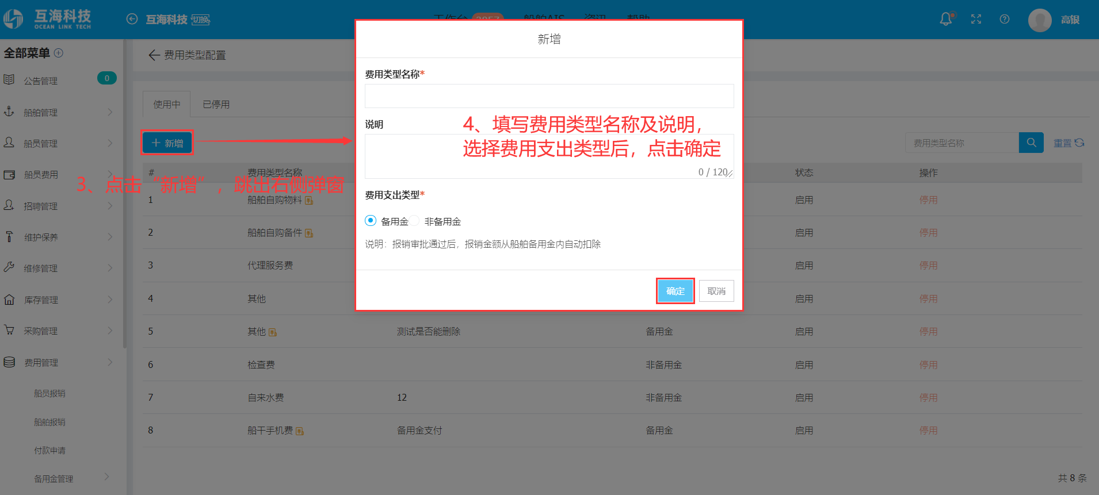The width and height of the screenshot is (1099, 495).
Task: Click the note icon beside 船舶自购备件
Action: 309,233
